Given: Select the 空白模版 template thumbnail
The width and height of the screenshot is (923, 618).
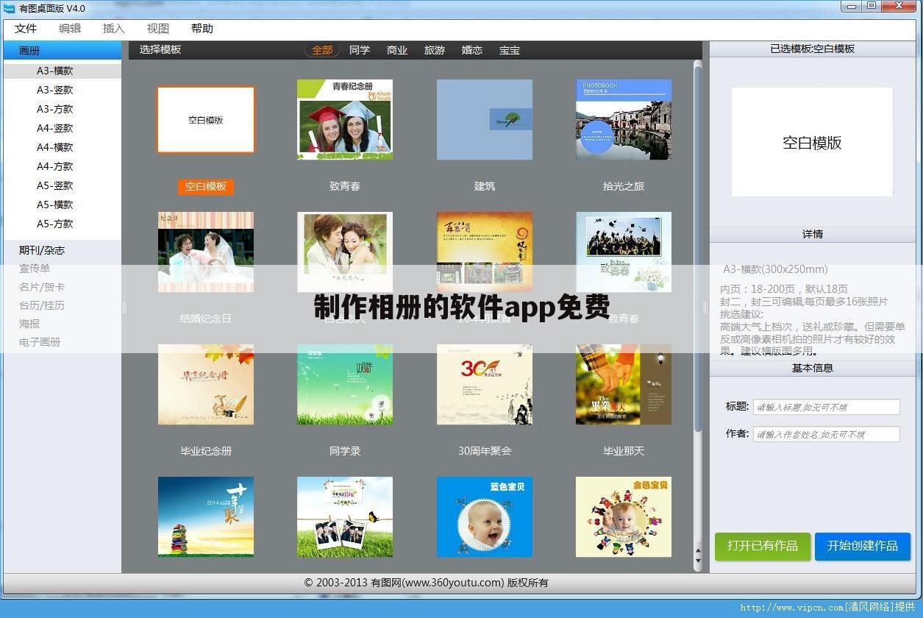Looking at the screenshot, I should [x=206, y=120].
